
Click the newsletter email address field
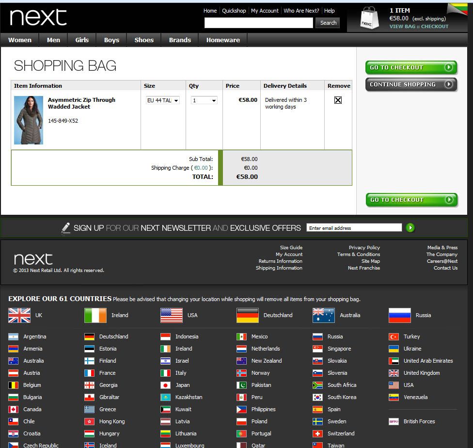[x=354, y=227]
